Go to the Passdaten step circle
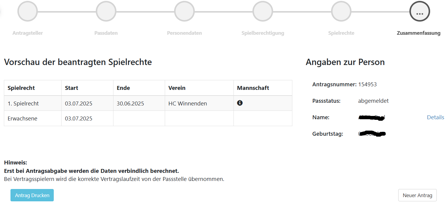This screenshot has height=207, width=446. [x=106, y=12]
